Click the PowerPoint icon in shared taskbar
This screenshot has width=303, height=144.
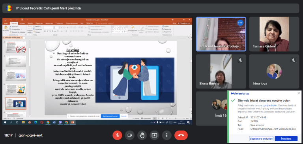pyautogui.click(x=73, y=122)
